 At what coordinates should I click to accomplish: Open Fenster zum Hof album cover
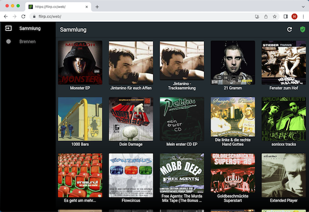click(284, 63)
